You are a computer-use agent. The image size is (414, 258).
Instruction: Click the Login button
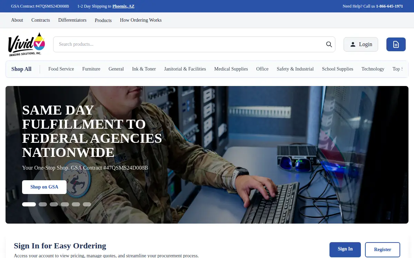coord(361,44)
